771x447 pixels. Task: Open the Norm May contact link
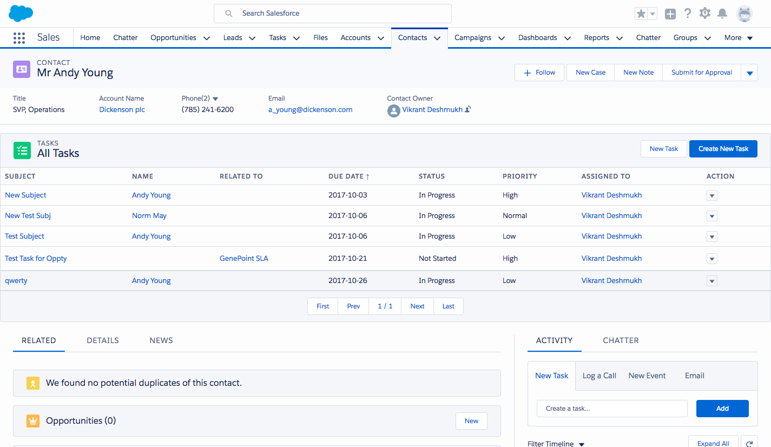pyautogui.click(x=149, y=215)
